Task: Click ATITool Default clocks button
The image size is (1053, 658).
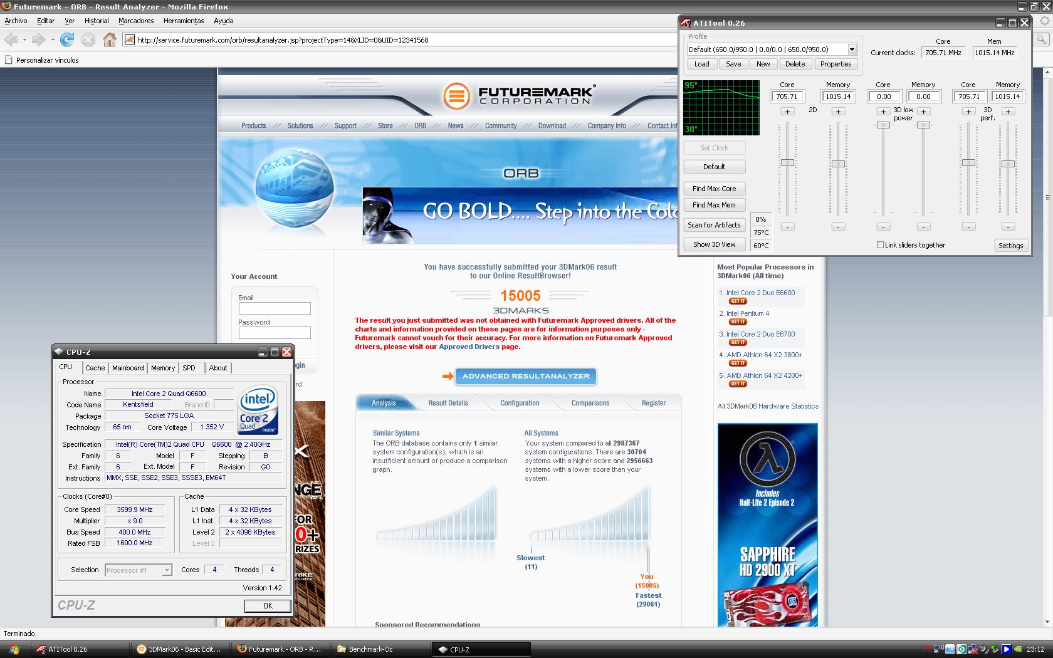Action: 715,167
